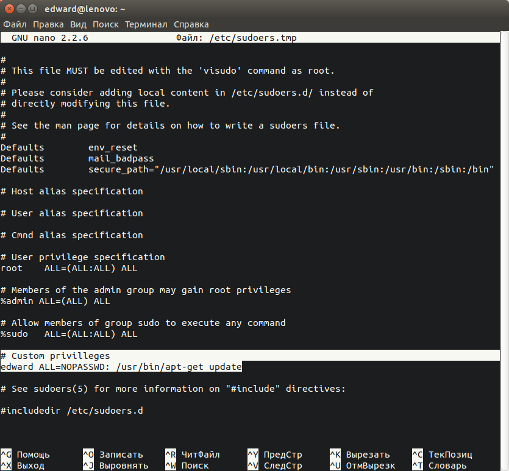Click the ^Y ПредСтр shortcut
This screenshot has width=509, height=471.
(x=275, y=455)
